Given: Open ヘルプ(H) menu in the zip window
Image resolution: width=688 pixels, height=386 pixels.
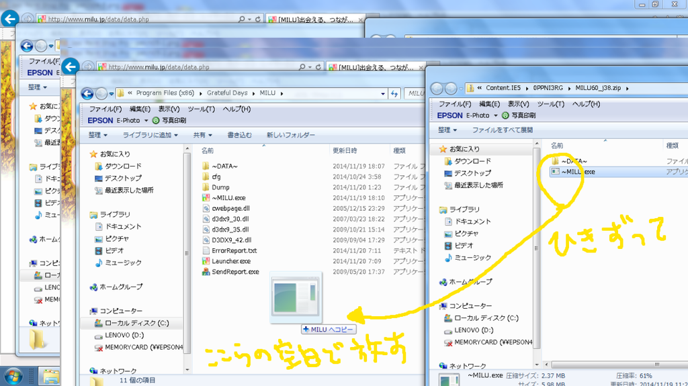Looking at the screenshot, I should 586,104.
